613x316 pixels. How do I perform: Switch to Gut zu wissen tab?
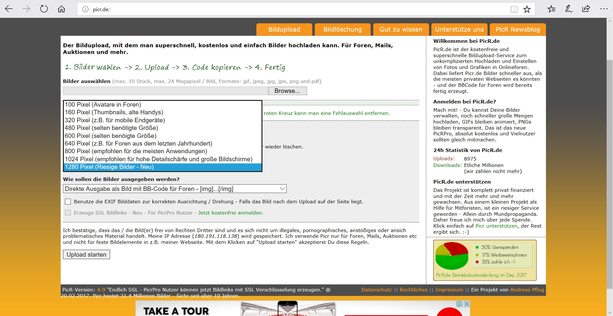click(x=401, y=29)
